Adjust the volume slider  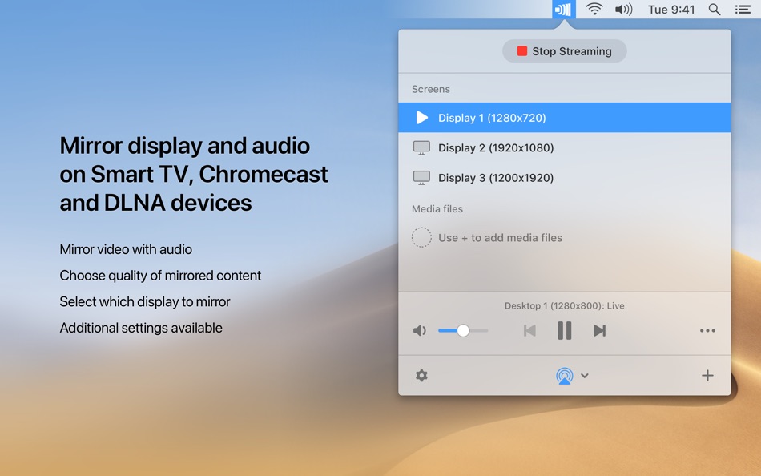[x=463, y=330]
